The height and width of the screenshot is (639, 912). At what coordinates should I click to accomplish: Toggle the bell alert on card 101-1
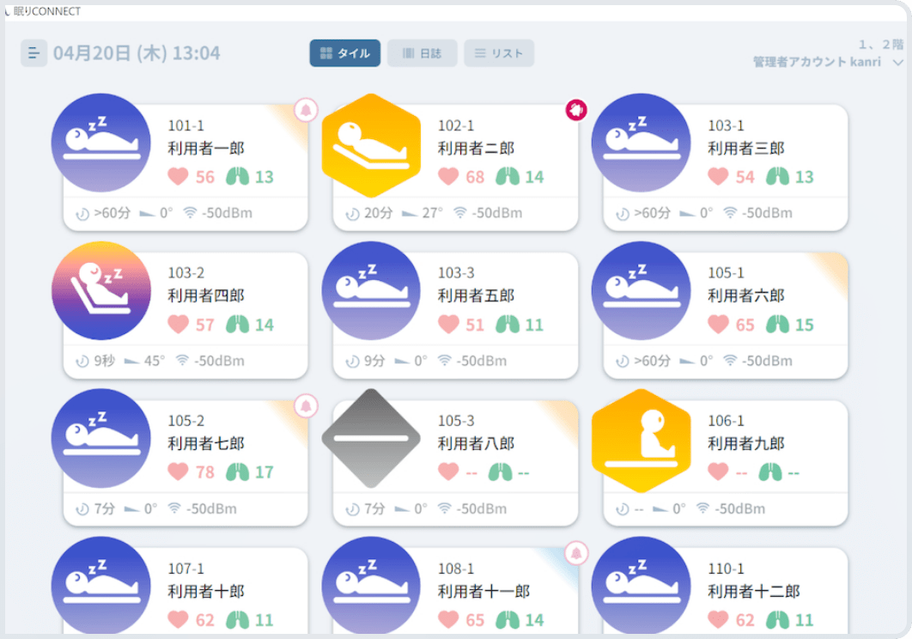coord(307,110)
